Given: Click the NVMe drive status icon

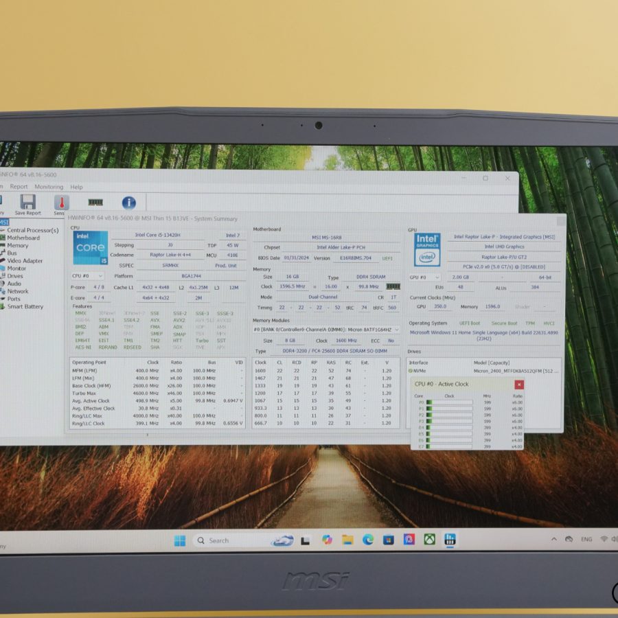Looking at the screenshot, I should tap(411, 371).
